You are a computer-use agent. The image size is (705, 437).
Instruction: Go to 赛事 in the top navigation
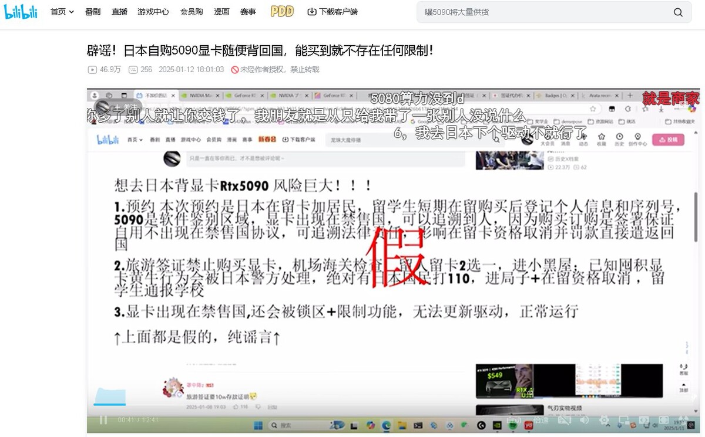pos(248,12)
